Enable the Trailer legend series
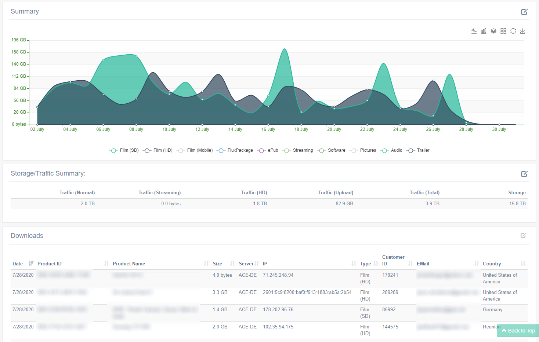539x342 pixels. tap(418, 150)
